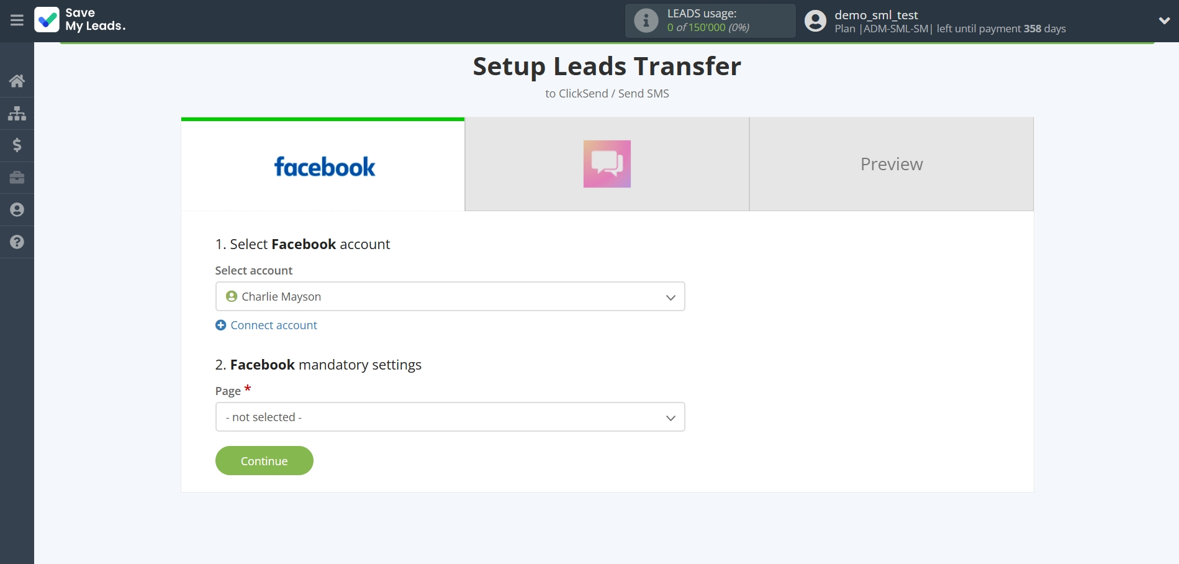This screenshot has height=564, width=1179.
Task: Click the Save My Leads logo
Action: tap(80, 20)
